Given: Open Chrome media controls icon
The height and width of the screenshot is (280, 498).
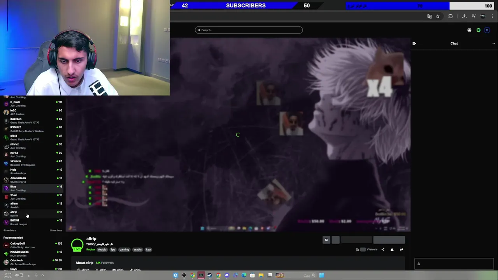Looking at the screenshot, I should (473, 16).
